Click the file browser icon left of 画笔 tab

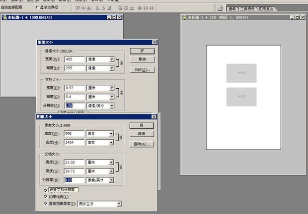pos(220,8)
